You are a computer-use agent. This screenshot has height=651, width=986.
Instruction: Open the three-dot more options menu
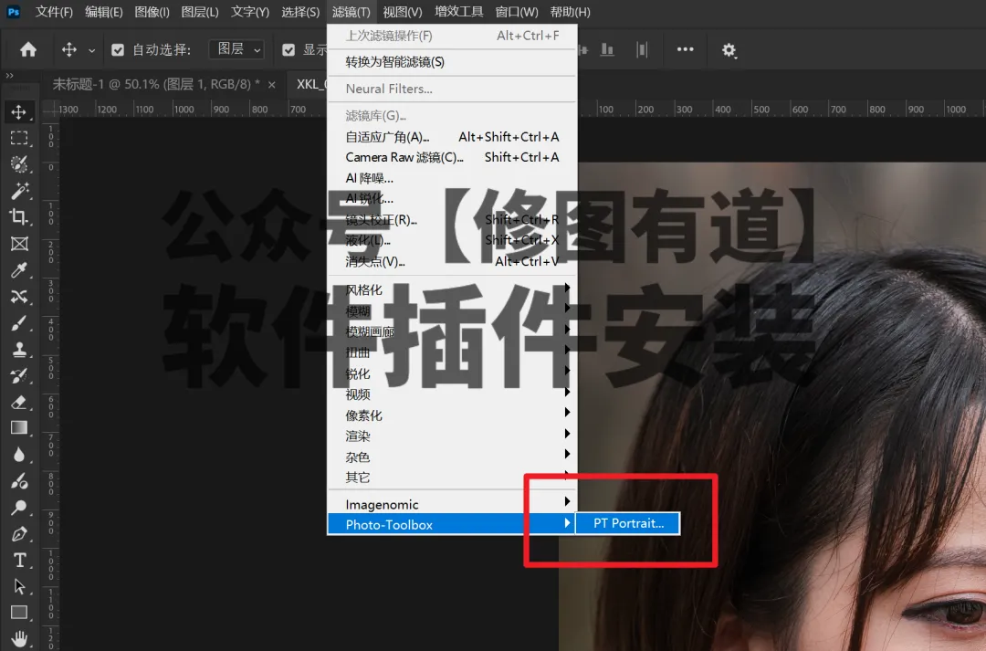pos(685,49)
